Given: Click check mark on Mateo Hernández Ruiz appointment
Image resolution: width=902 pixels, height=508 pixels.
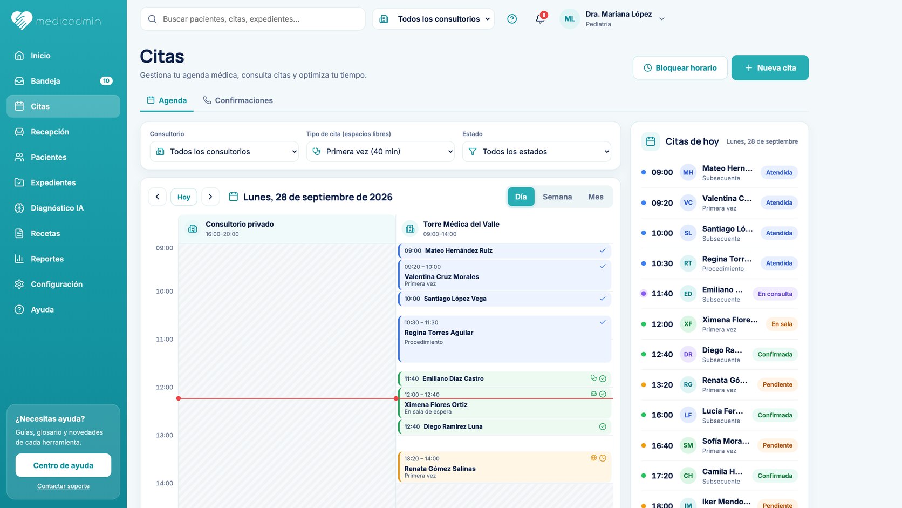Looking at the screenshot, I should coord(603,250).
